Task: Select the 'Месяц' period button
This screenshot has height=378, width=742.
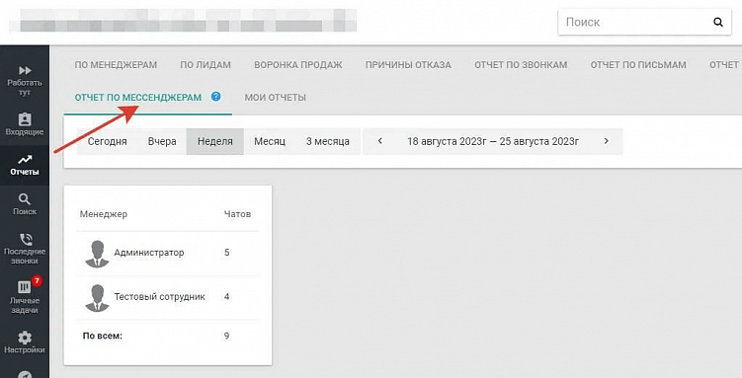Action: pyautogui.click(x=270, y=141)
